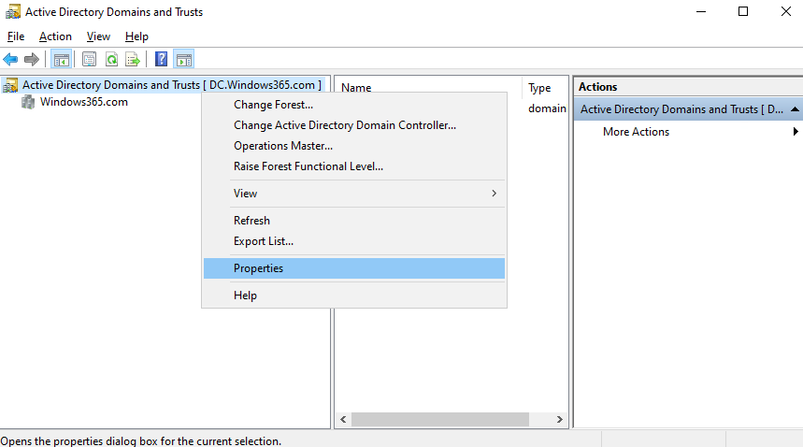803x447 pixels.
Task: Choose Export List... from the context menu
Action: (354, 241)
